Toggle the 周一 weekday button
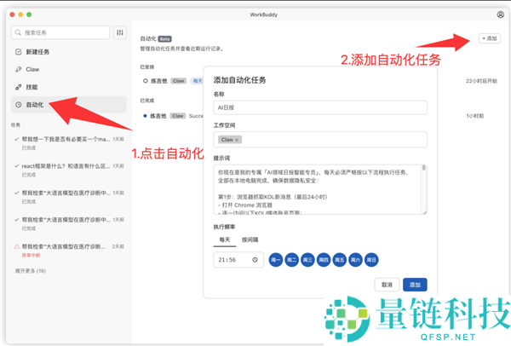 pos(276,260)
